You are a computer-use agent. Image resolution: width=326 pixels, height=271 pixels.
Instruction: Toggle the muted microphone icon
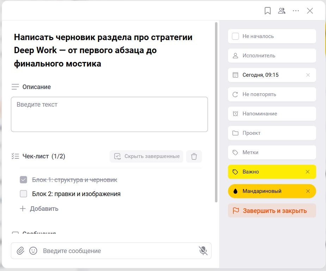(203, 251)
